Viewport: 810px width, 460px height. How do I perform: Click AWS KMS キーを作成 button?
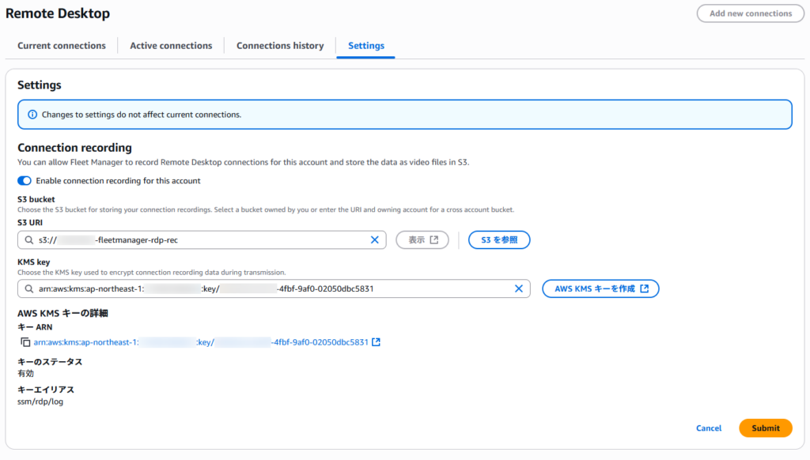(x=600, y=289)
